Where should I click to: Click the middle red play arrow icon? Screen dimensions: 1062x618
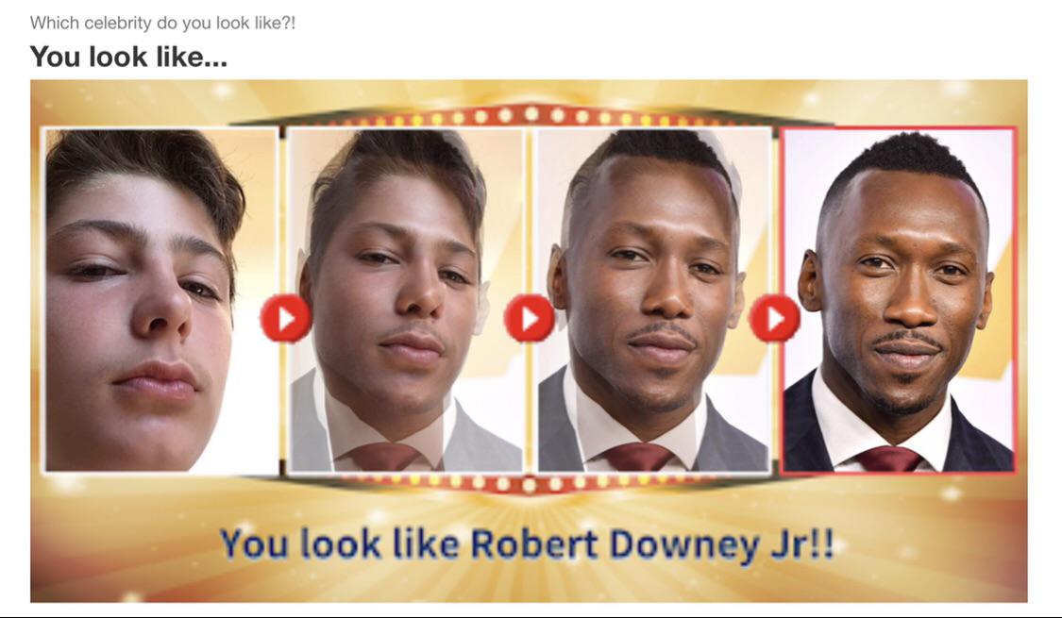[x=530, y=317]
